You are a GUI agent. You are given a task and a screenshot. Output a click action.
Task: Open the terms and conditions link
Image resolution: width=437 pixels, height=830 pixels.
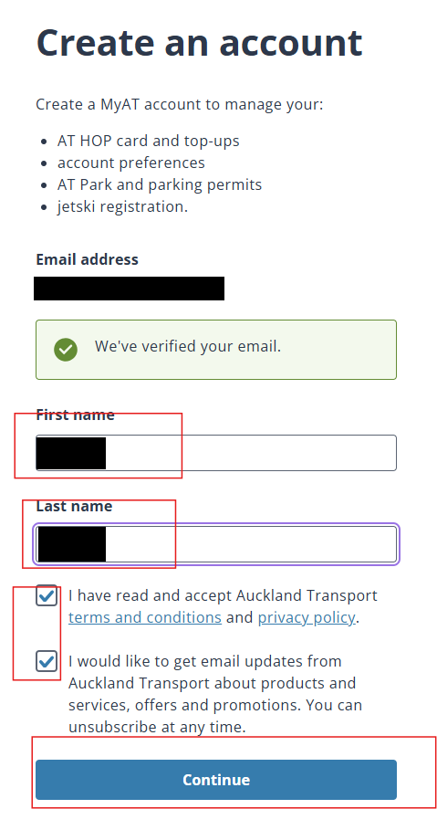tap(145, 617)
